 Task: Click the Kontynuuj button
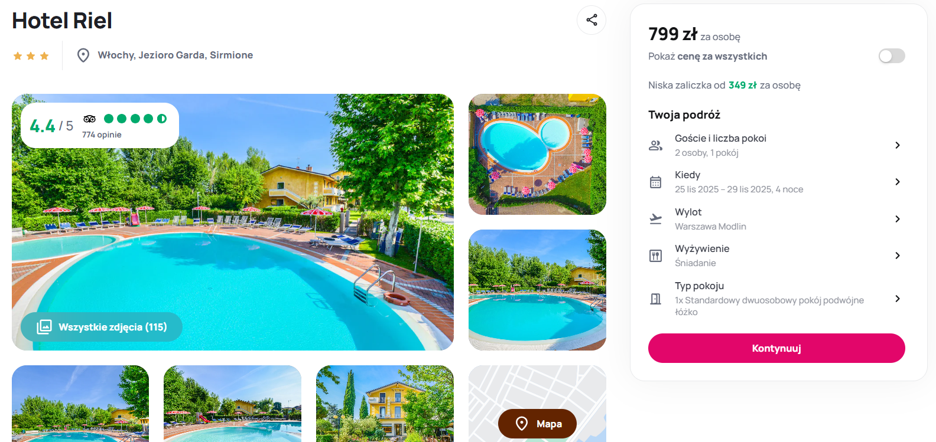[x=776, y=348]
